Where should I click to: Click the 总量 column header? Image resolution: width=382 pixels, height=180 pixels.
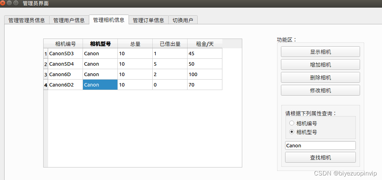point(135,44)
